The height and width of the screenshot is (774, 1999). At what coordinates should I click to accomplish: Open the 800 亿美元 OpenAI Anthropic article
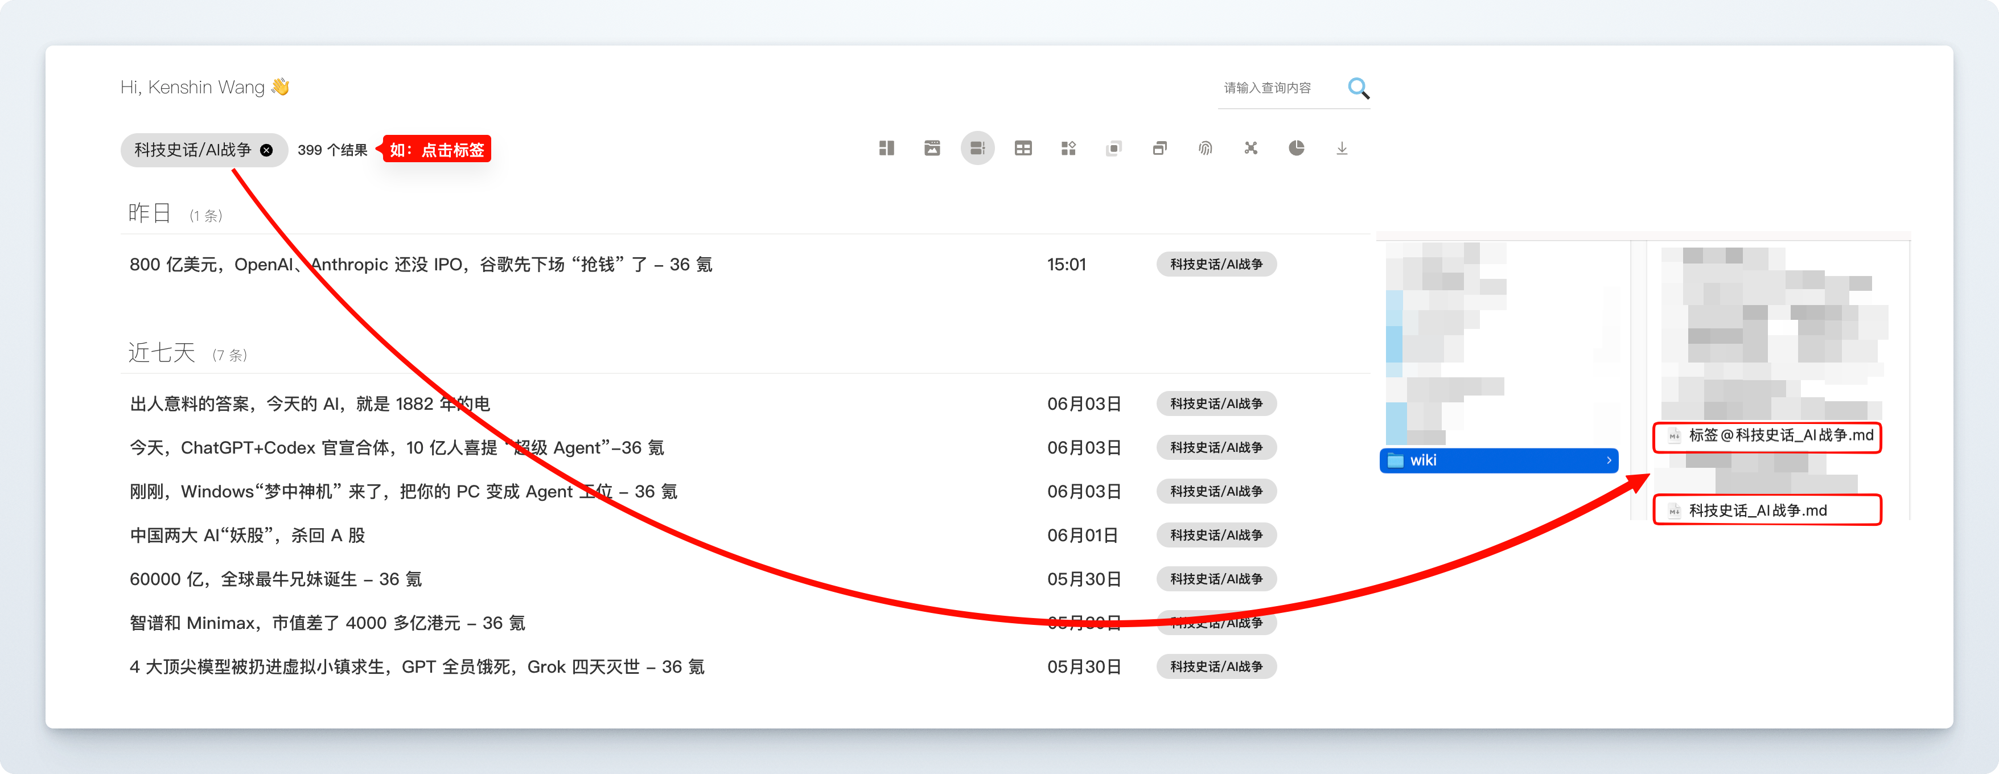(421, 265)
